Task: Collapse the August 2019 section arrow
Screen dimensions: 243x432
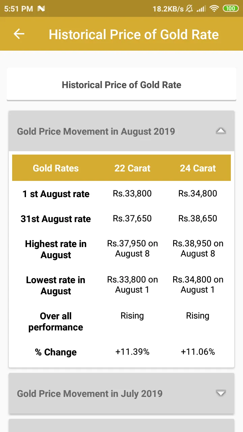Action: coord(221,131)
